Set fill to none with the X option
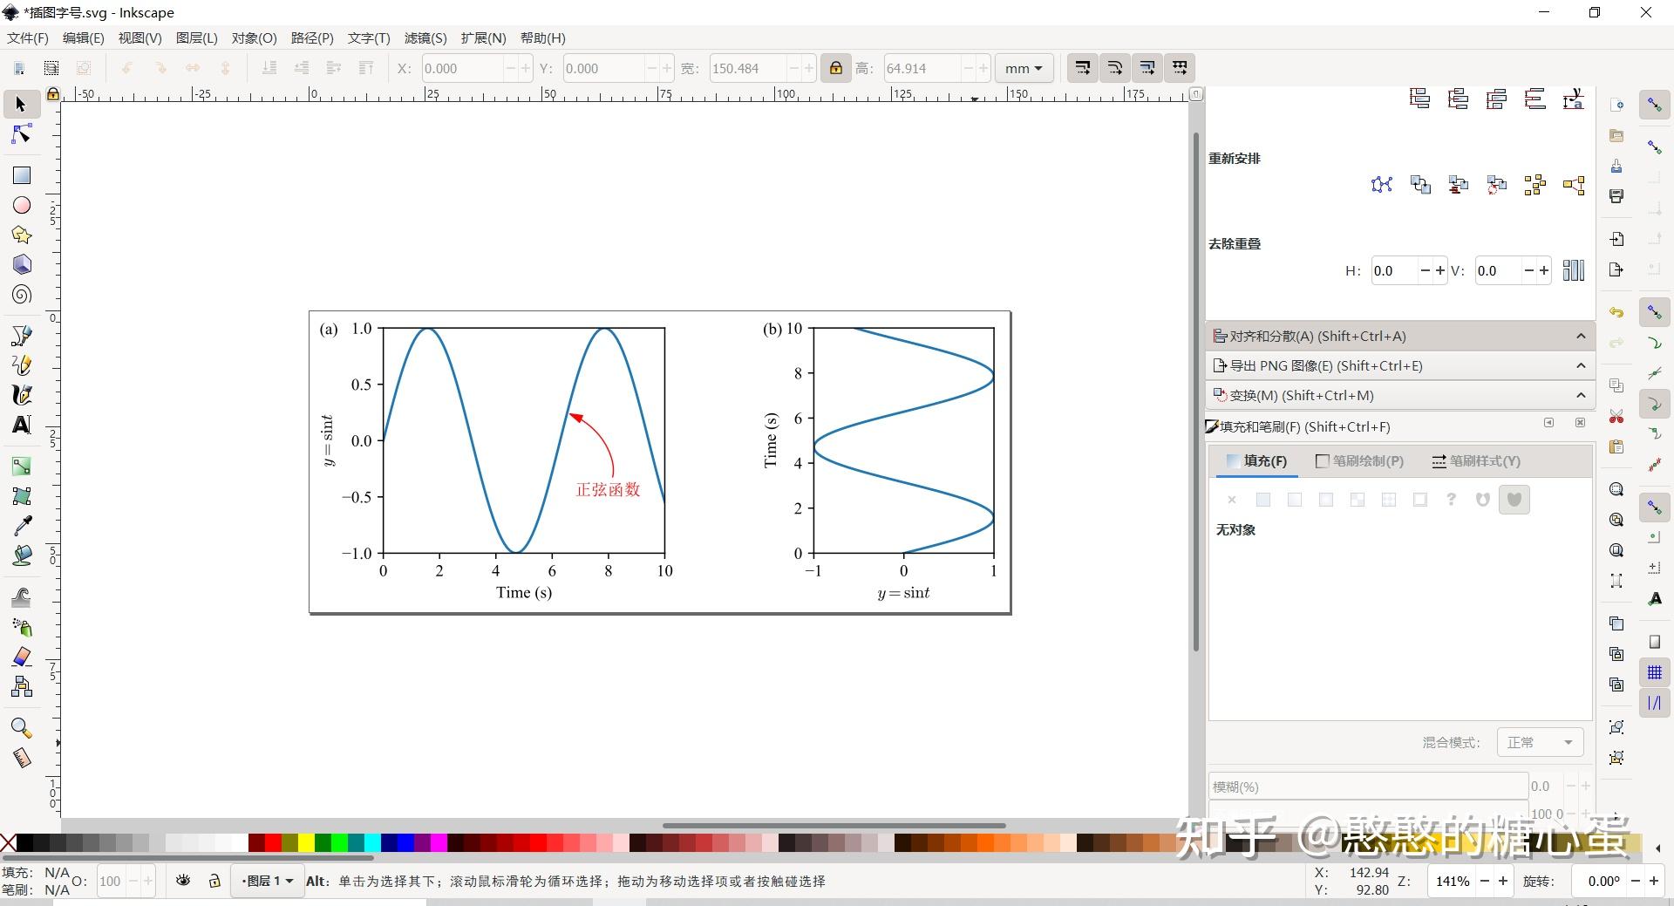Viewport: 1674px width, 906px height. coord(1232,500)
